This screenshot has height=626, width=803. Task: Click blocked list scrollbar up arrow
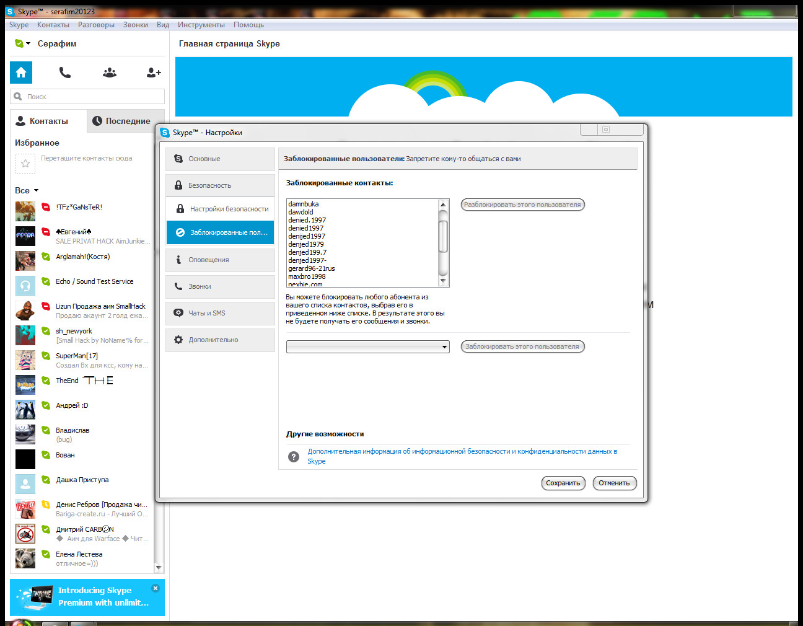(x=443, y=205)
